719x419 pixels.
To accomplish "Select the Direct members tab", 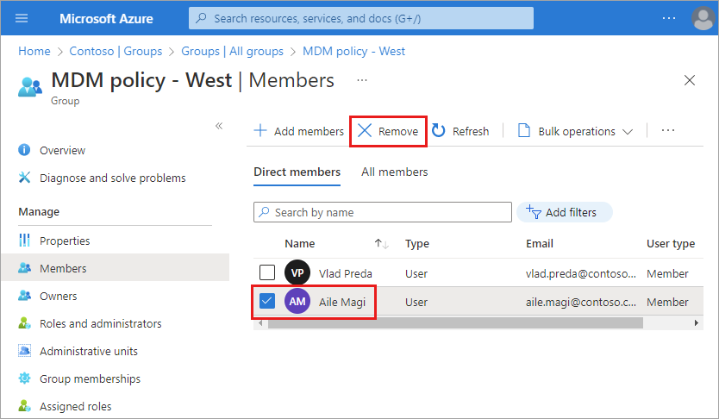I will (297, 172).
